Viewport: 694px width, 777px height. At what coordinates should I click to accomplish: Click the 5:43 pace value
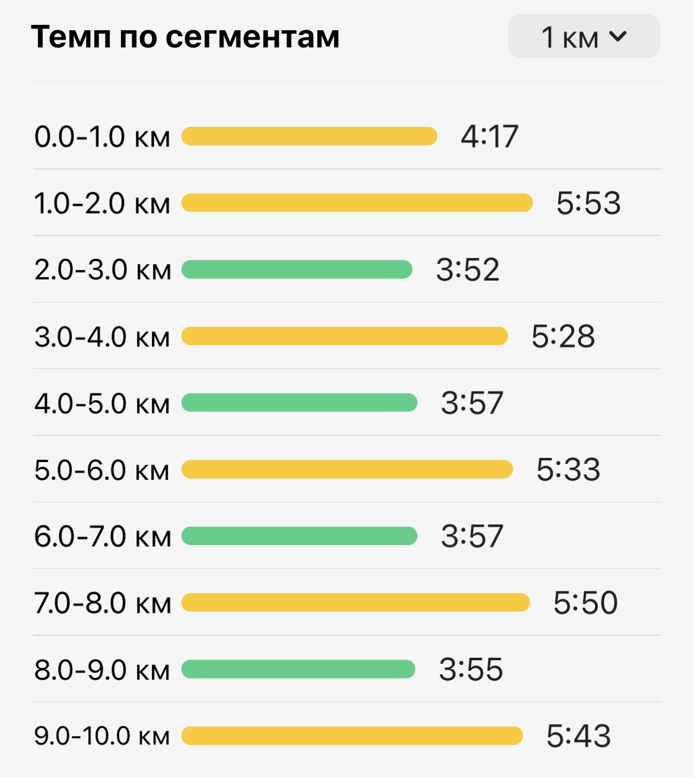click(578, 736)
